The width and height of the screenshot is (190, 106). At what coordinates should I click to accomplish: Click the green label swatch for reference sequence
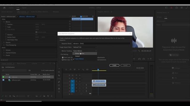click(3, 77)
